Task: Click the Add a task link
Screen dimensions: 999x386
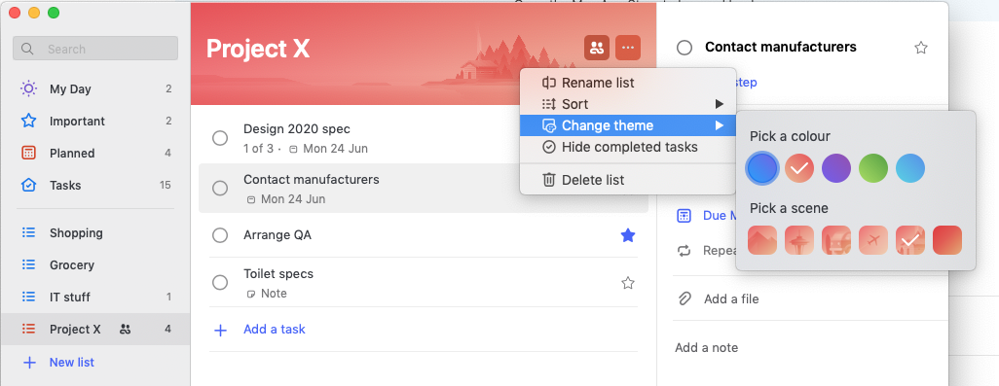Action: [x=274, y=330]
